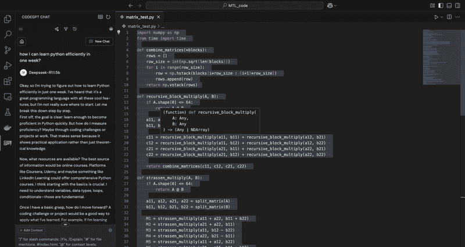Image resolution: width=465 pixels, height=247 pixels.
Task: Open the editor More Actions ellipsis menu
Action: coord(457,17)
